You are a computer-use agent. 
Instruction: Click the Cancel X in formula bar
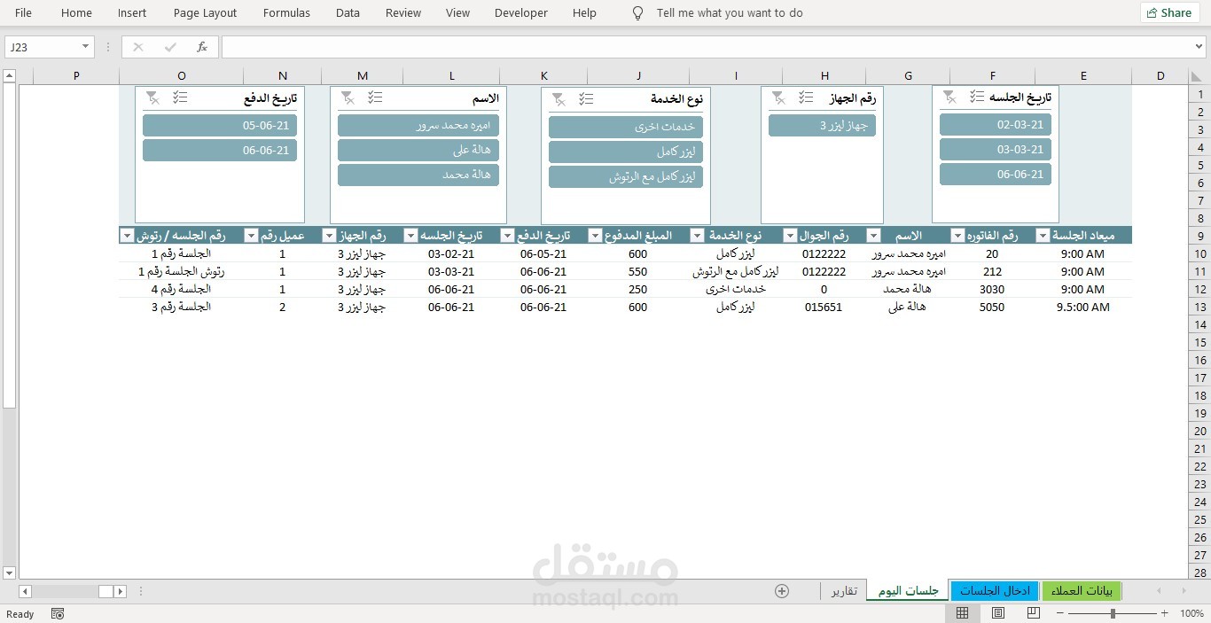click(138, 47)
